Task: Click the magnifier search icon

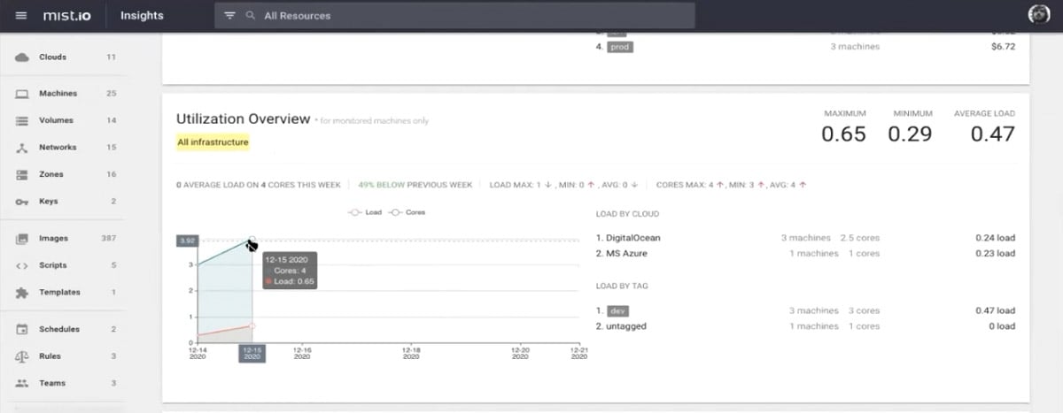Action: point(251,15)
